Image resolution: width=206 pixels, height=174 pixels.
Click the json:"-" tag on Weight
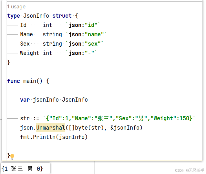(x=81, y=53)
